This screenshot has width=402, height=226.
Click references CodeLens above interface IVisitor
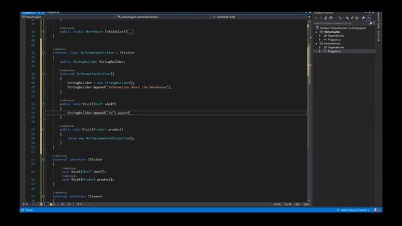tap(60, 156)
